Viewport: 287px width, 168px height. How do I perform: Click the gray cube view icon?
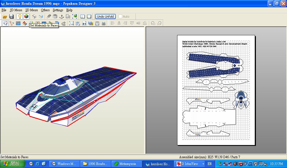[x=34, y=17]
